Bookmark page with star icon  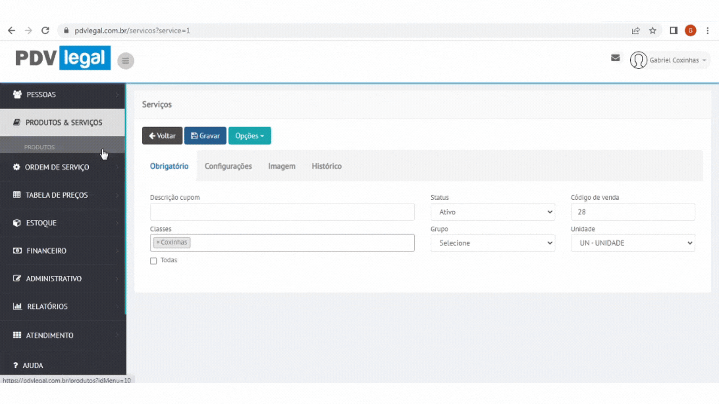pyautogui.click(x=653, y=31)
